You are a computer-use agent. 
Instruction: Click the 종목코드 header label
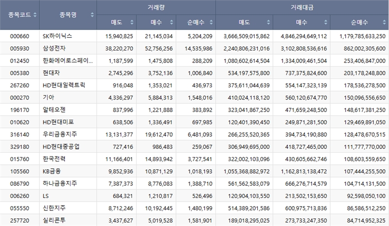pos(19,15)
